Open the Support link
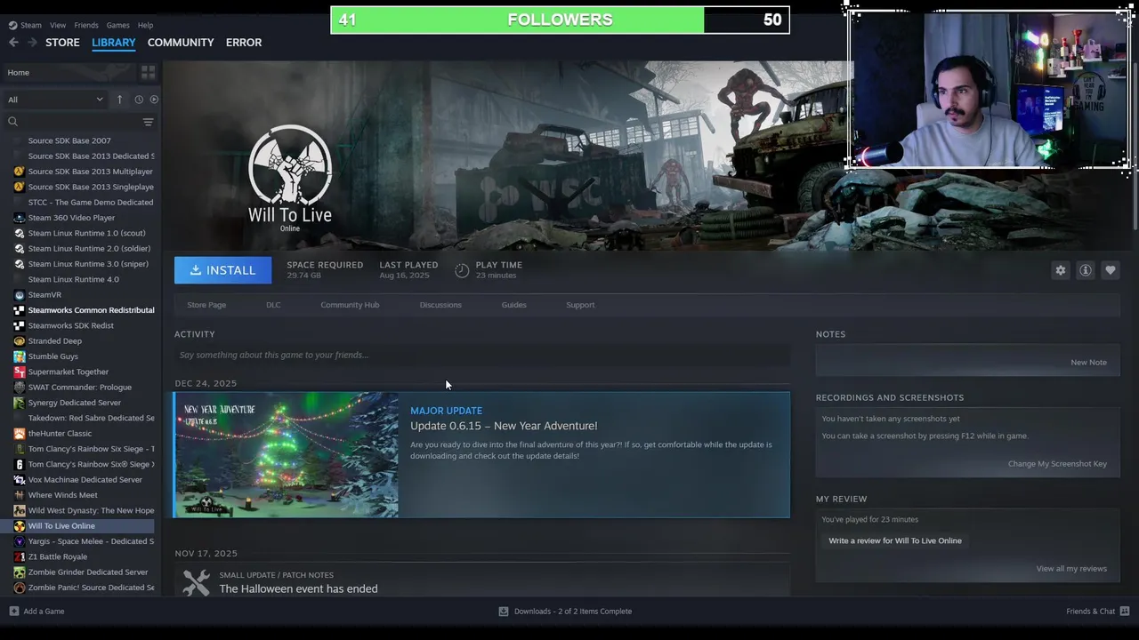Viewport: 1139px width, 640px height. 580,305
